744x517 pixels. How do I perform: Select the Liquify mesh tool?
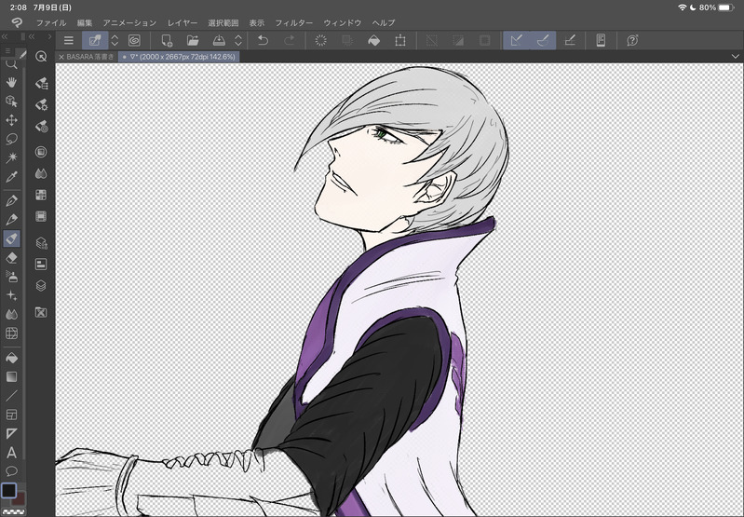(11, 333)
